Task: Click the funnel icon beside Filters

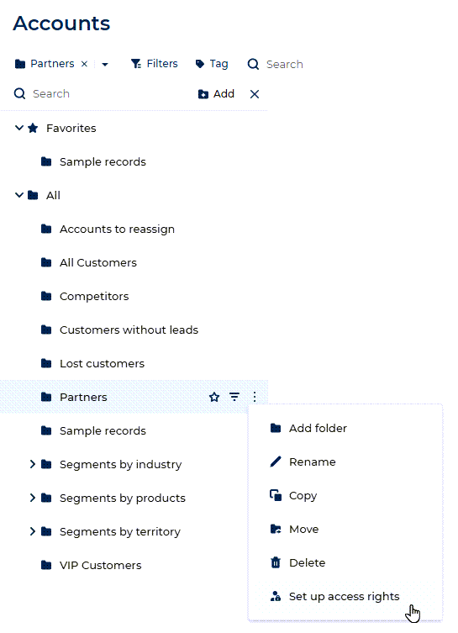Action: [136, 64]
